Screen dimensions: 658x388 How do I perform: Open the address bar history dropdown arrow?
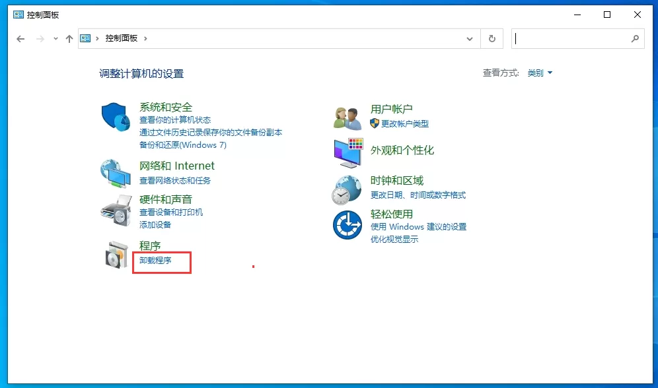470,38
